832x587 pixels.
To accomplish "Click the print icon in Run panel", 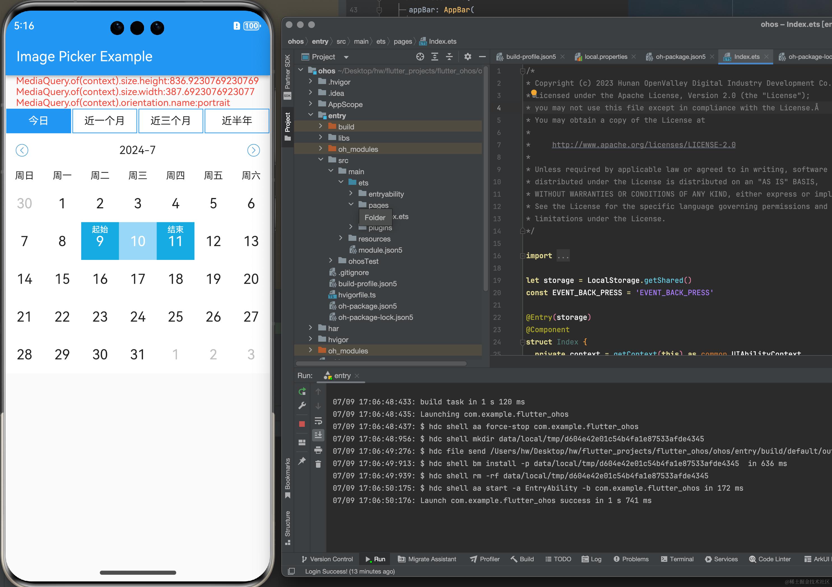I will point(318,450).
